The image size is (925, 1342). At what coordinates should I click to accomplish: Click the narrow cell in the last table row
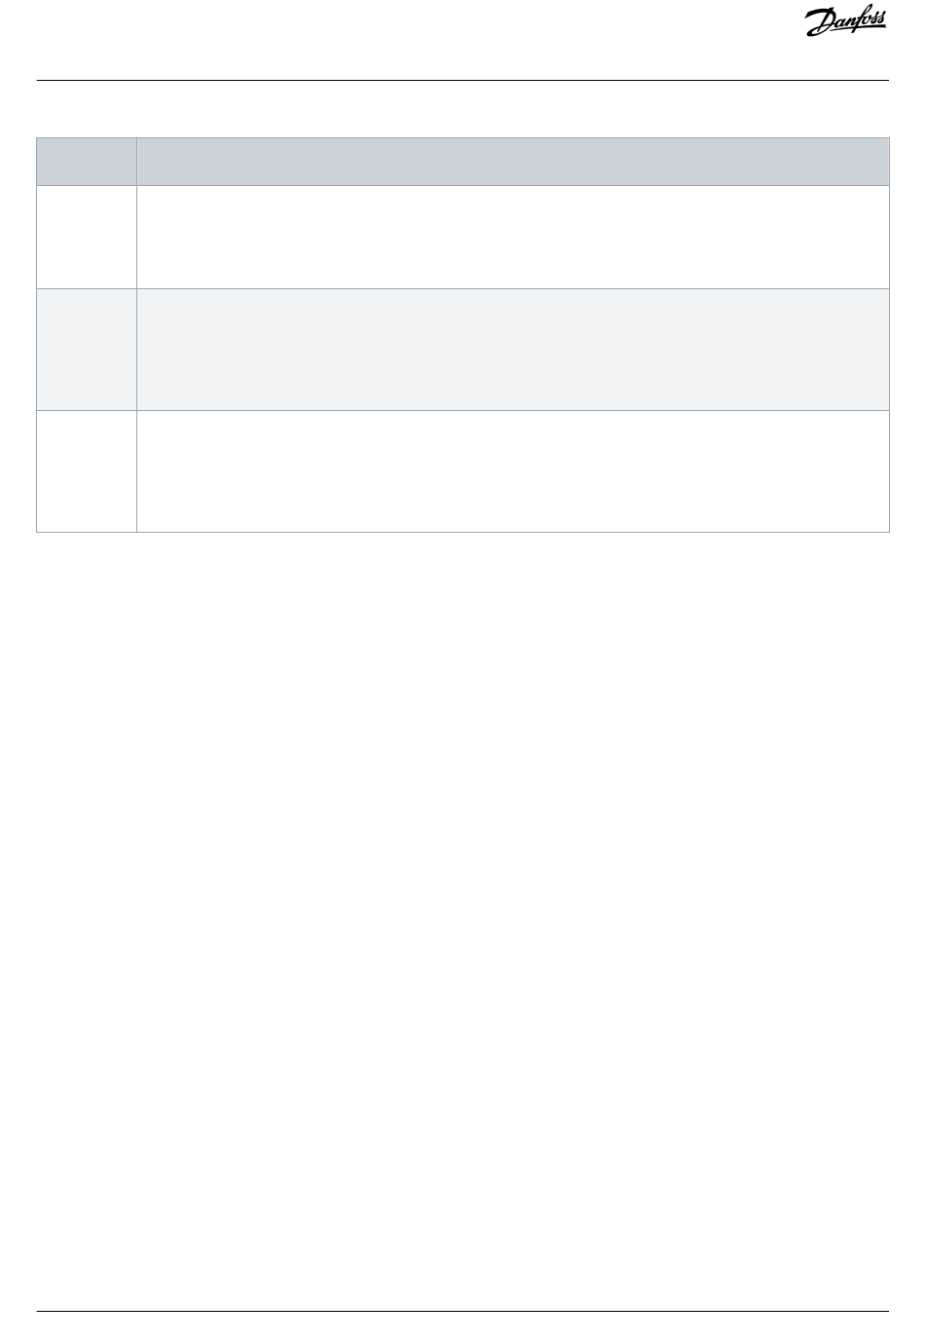(x=87, y=471)
